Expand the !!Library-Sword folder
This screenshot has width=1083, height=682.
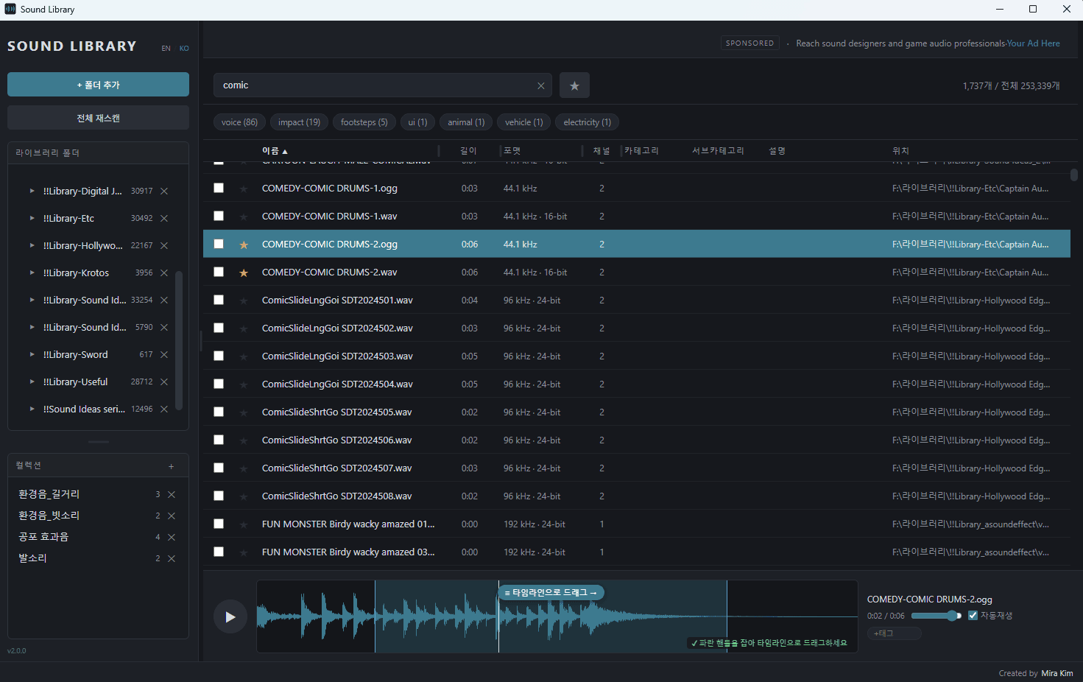pos(32,354)
